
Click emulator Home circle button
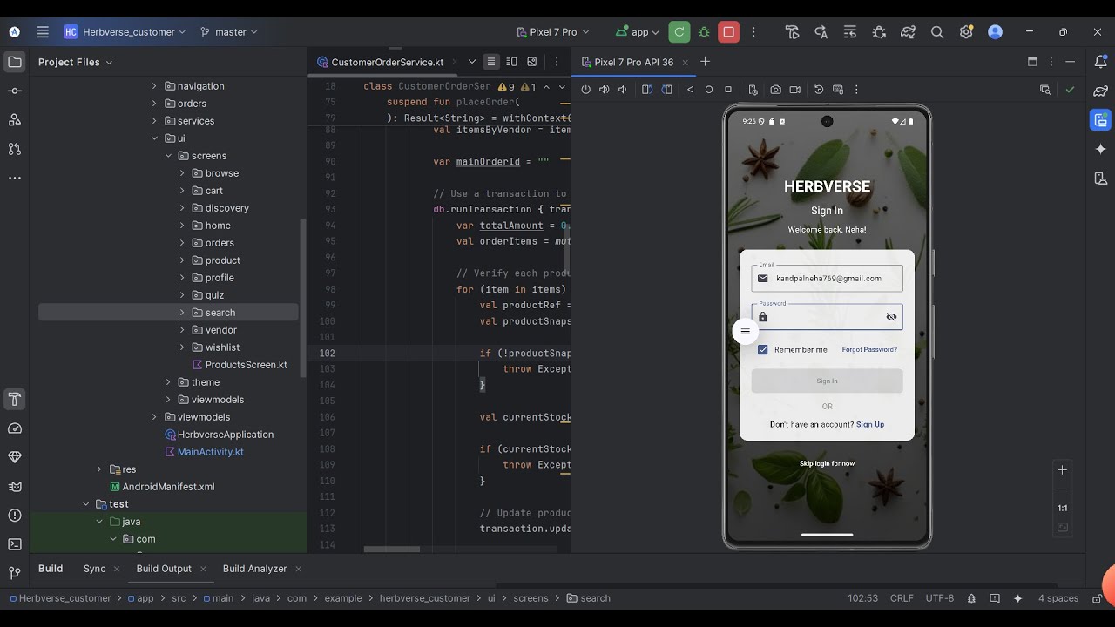(709, 90)
